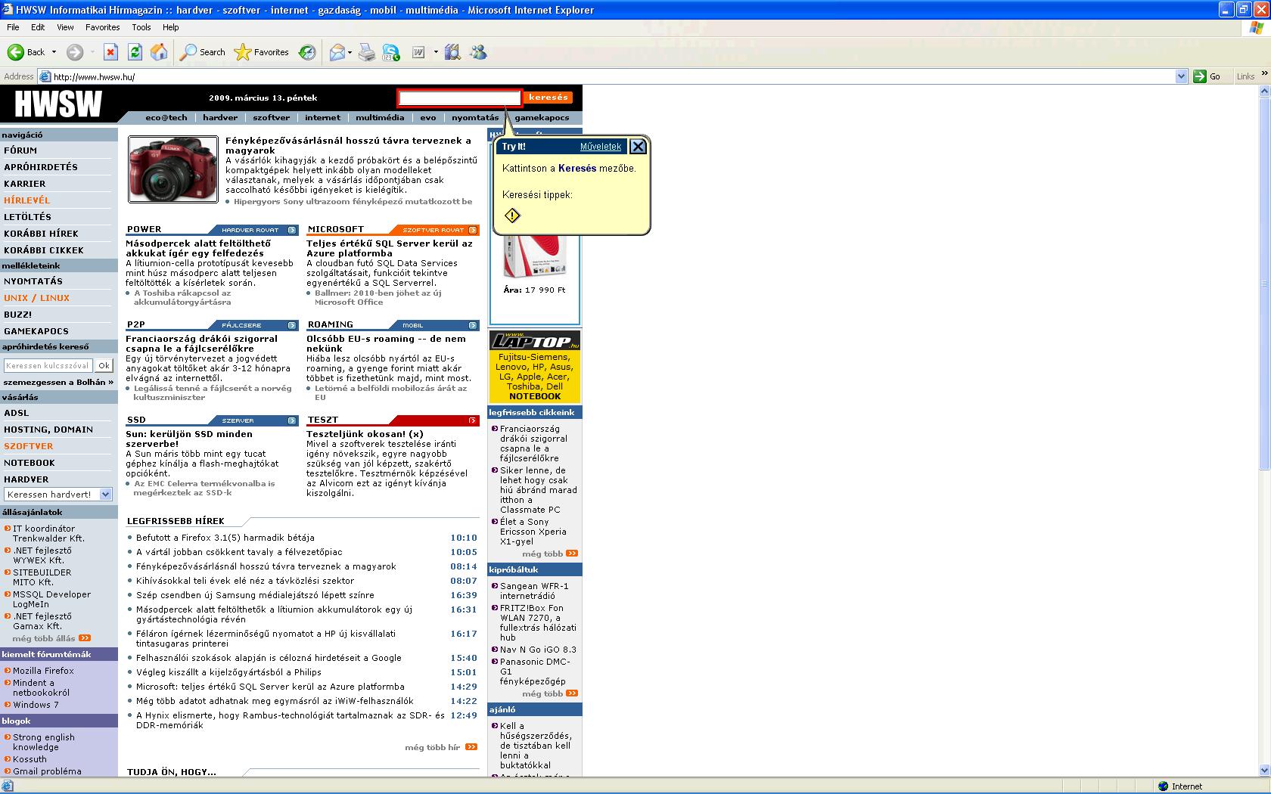Open 'szemezgessen a Bolhán' link

click(x=58, y=382)
